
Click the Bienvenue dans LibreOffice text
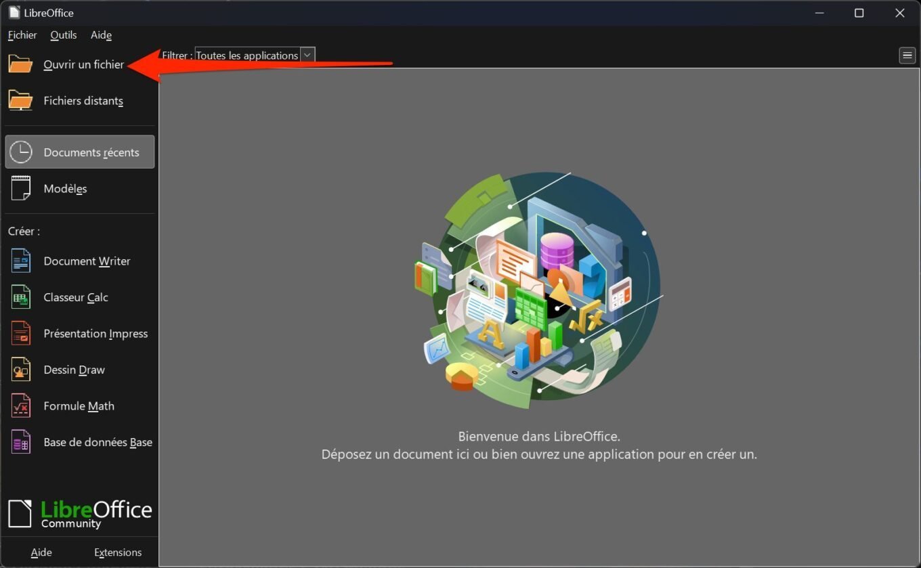pyautogui.click(x=539, y=437)
